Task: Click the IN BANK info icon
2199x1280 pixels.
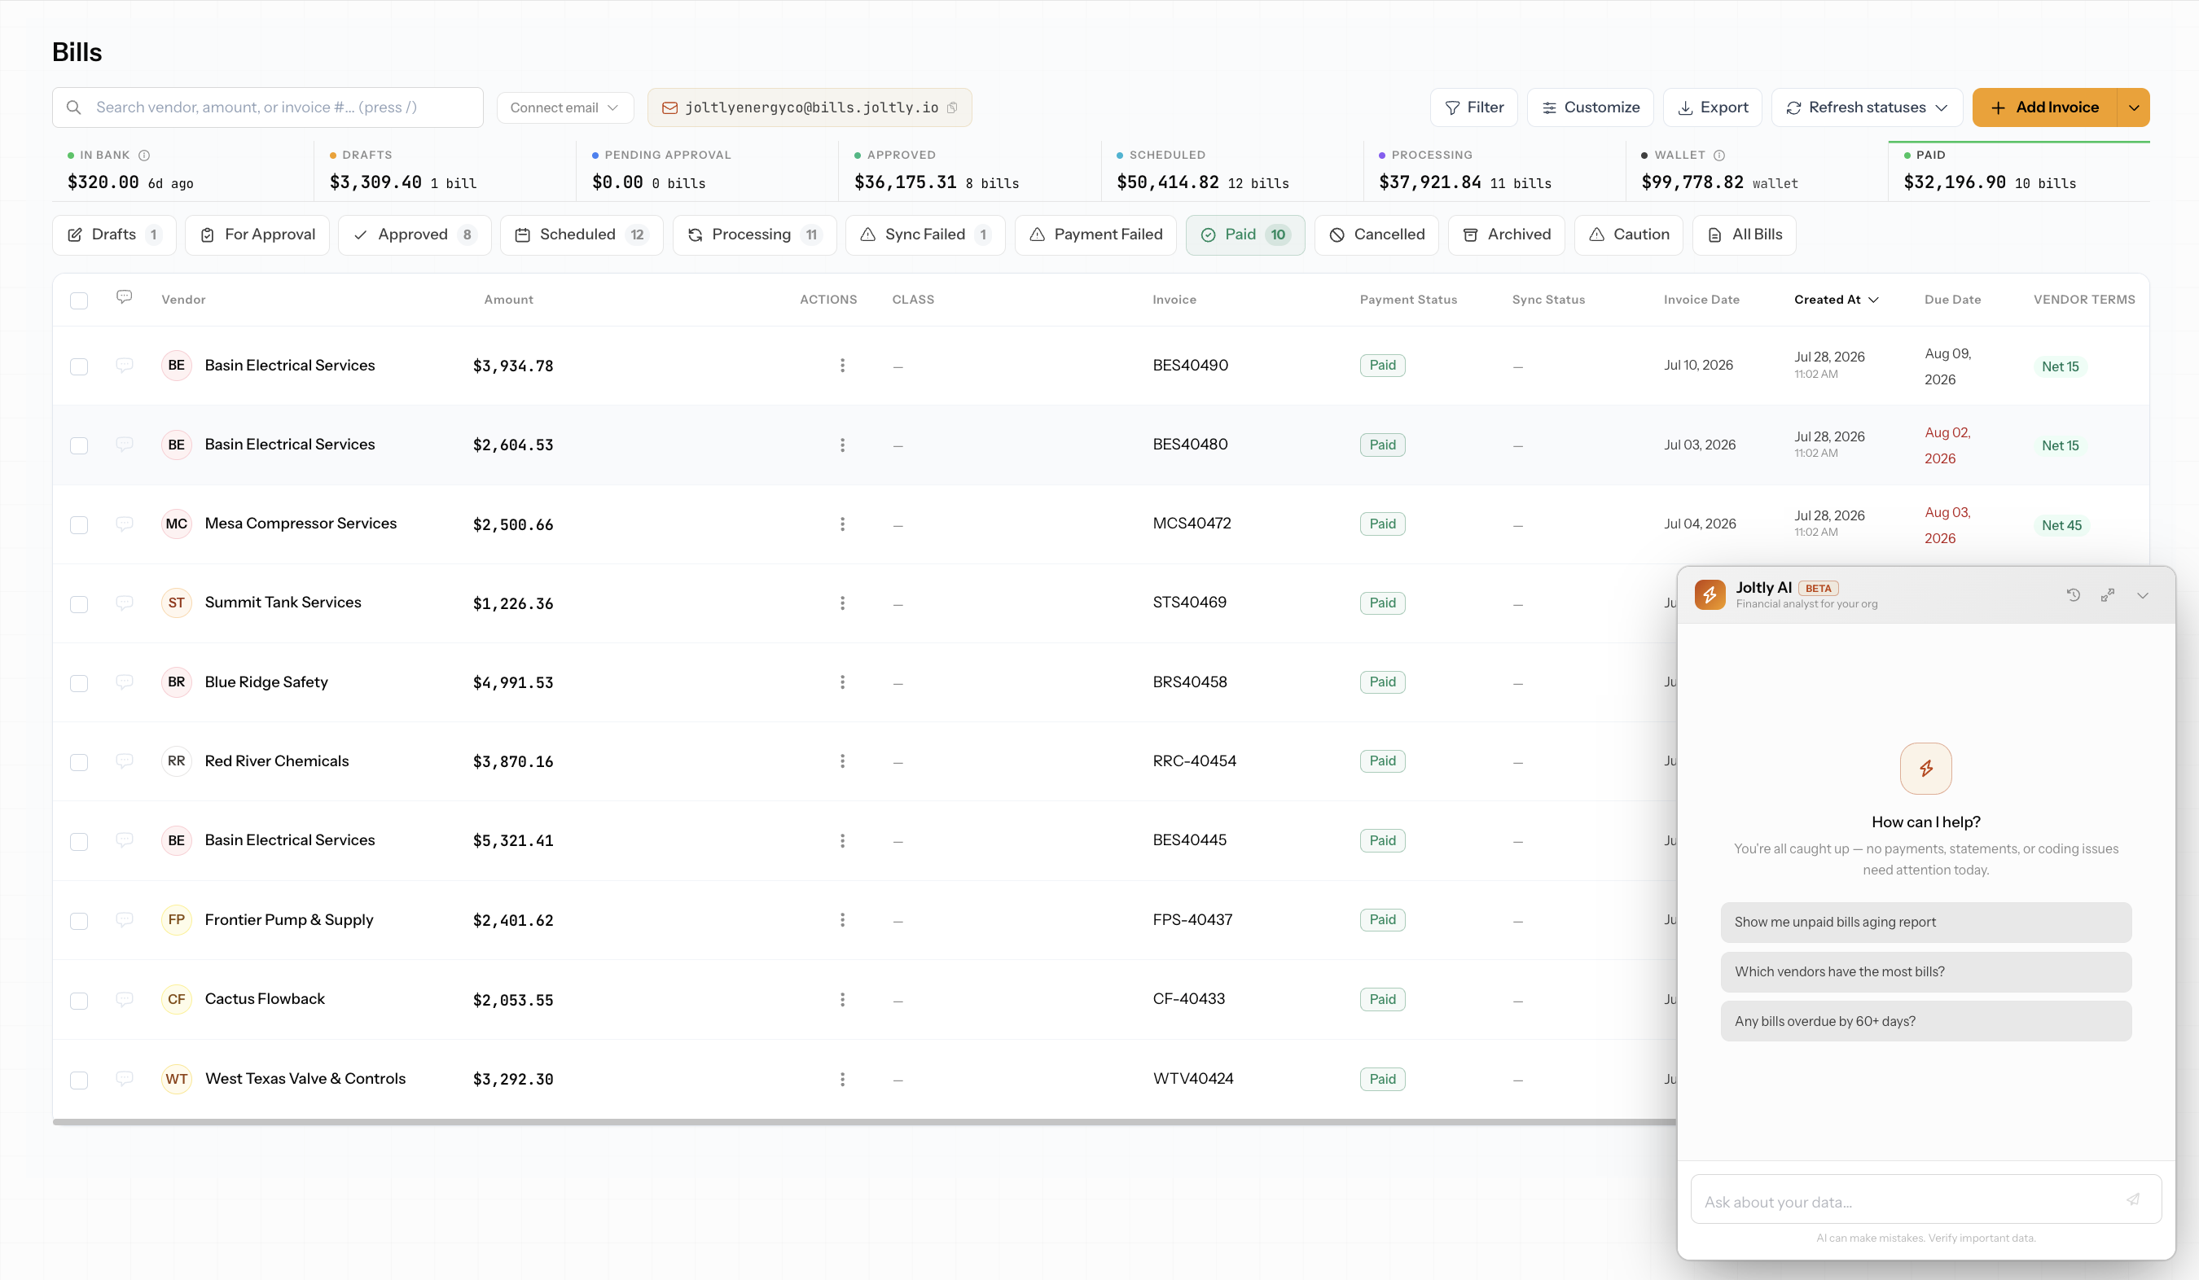Action: pyautogui.click(x=144, y=156)
